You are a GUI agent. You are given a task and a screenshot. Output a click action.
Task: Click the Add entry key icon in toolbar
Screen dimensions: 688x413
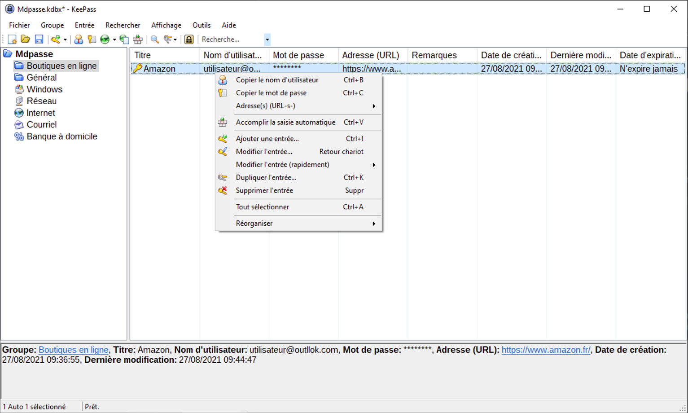coord(56,40)
